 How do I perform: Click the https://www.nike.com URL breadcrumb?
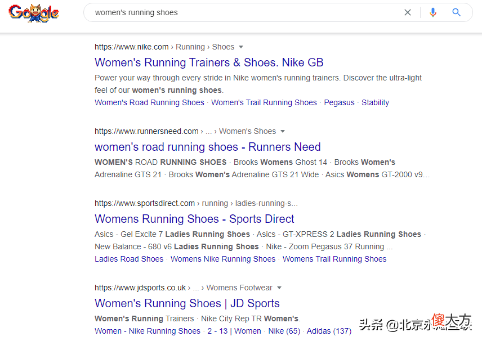click(x=132, y=47)
